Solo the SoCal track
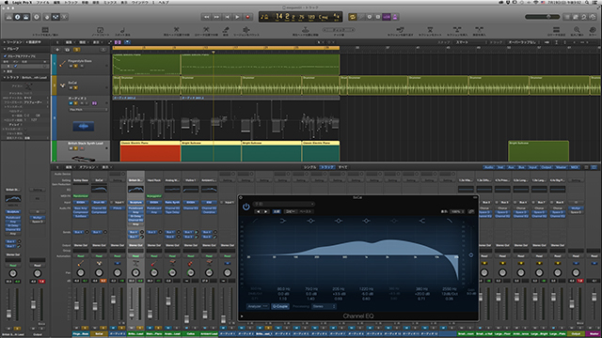The height and width of the screenshot is (338, 602). pos(75,87)
